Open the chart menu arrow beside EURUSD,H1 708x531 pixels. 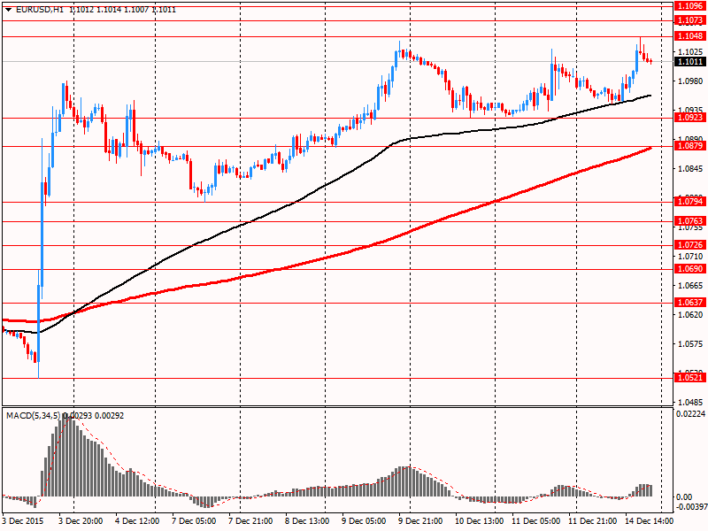point(9,10)
